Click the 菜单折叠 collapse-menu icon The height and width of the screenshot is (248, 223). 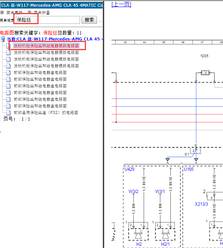coord(29,12)
